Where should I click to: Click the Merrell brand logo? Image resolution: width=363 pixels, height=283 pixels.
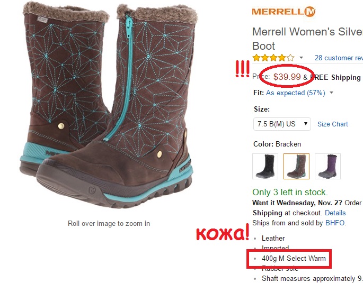(284, 12)
